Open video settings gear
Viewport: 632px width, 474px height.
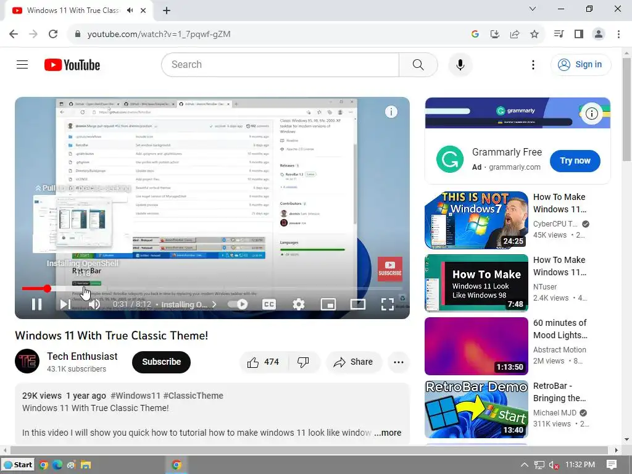pyautogui.click(x=298, y=304)
